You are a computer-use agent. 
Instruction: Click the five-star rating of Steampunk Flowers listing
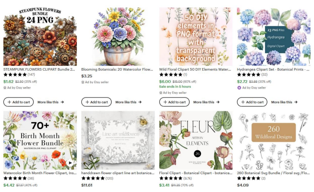15,75
